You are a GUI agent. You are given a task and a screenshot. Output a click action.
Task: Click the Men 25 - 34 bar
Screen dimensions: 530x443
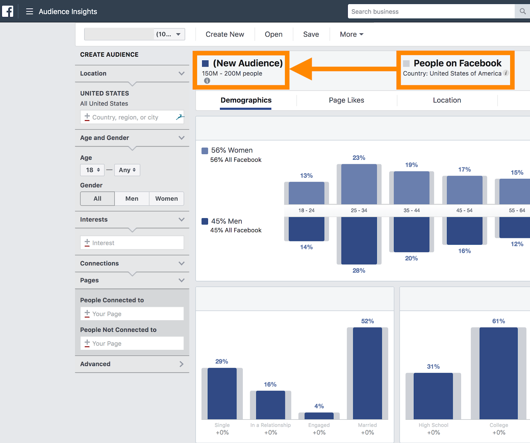[359, 241]
